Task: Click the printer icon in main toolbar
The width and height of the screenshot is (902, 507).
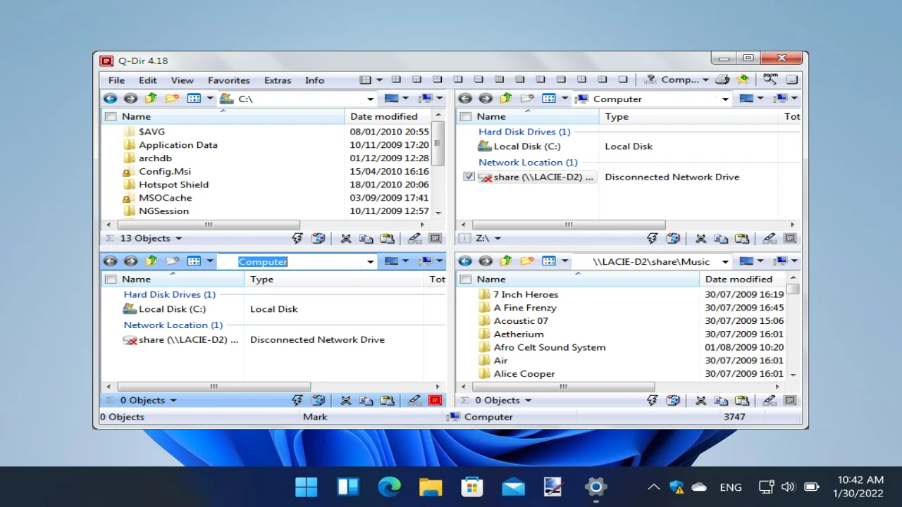Action: coord(722,80)
